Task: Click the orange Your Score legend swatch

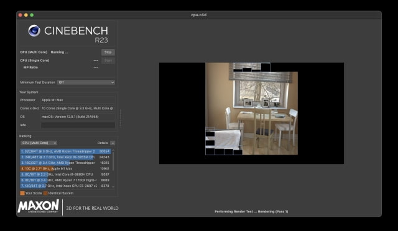Action: [22, 193]
